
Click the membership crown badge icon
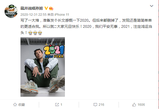pyautogui.click(x=51, y=8)
